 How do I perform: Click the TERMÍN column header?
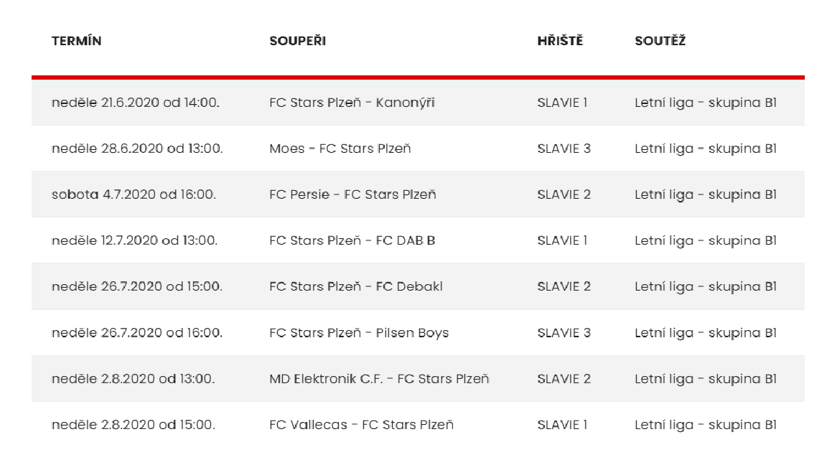(x=77, y=41)
